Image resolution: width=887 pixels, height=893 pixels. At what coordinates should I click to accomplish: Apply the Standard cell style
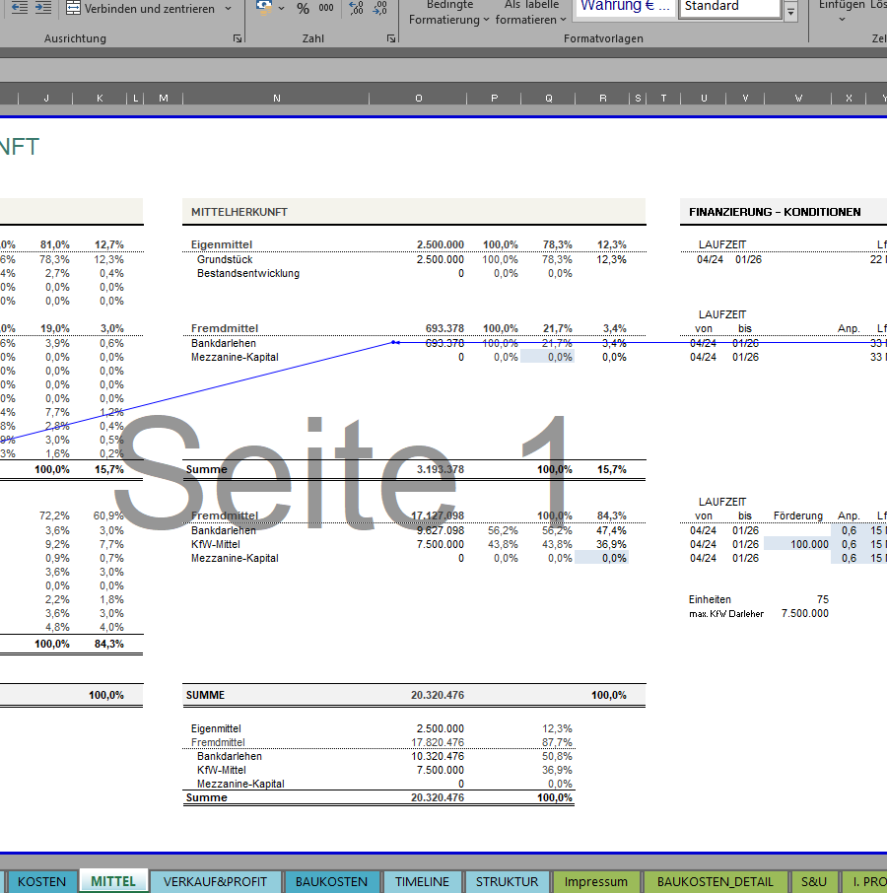click(729, 7)
